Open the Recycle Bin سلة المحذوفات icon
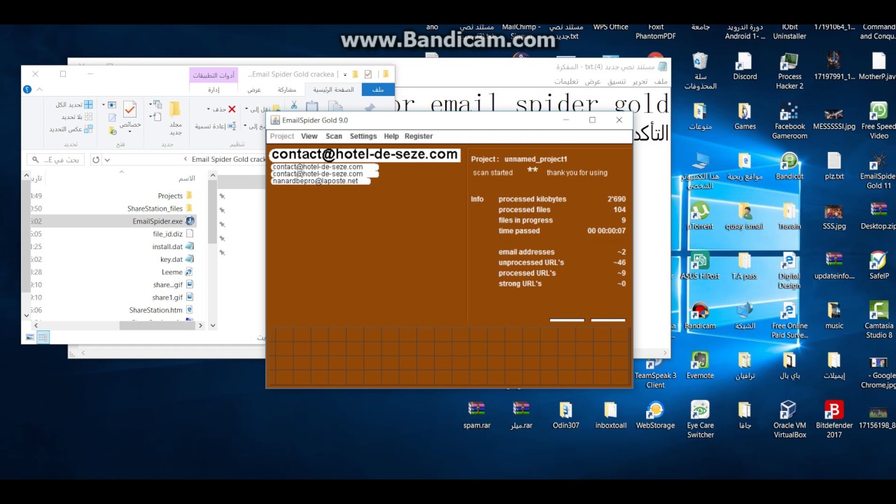 (x=700, y=71)
